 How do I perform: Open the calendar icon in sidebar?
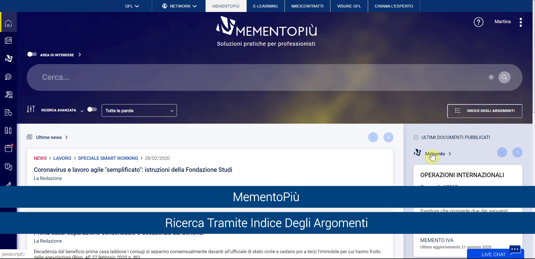tap(9, 148)
